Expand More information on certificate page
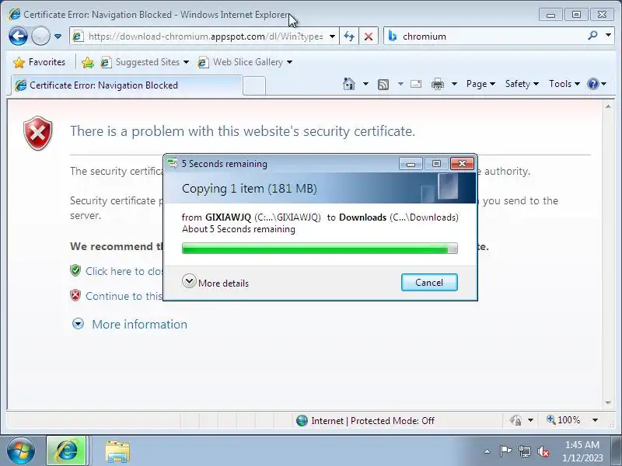This screenshot has width=622, height=466. coord(79,324)
